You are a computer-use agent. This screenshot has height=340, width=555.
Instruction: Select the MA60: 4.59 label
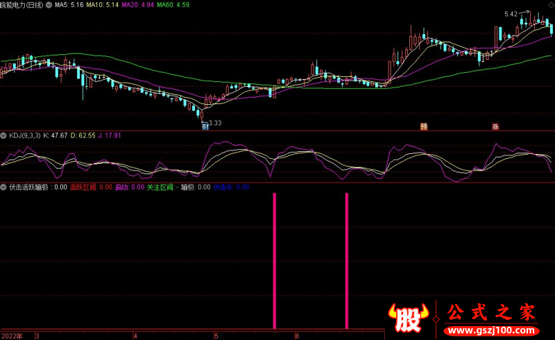173,5
